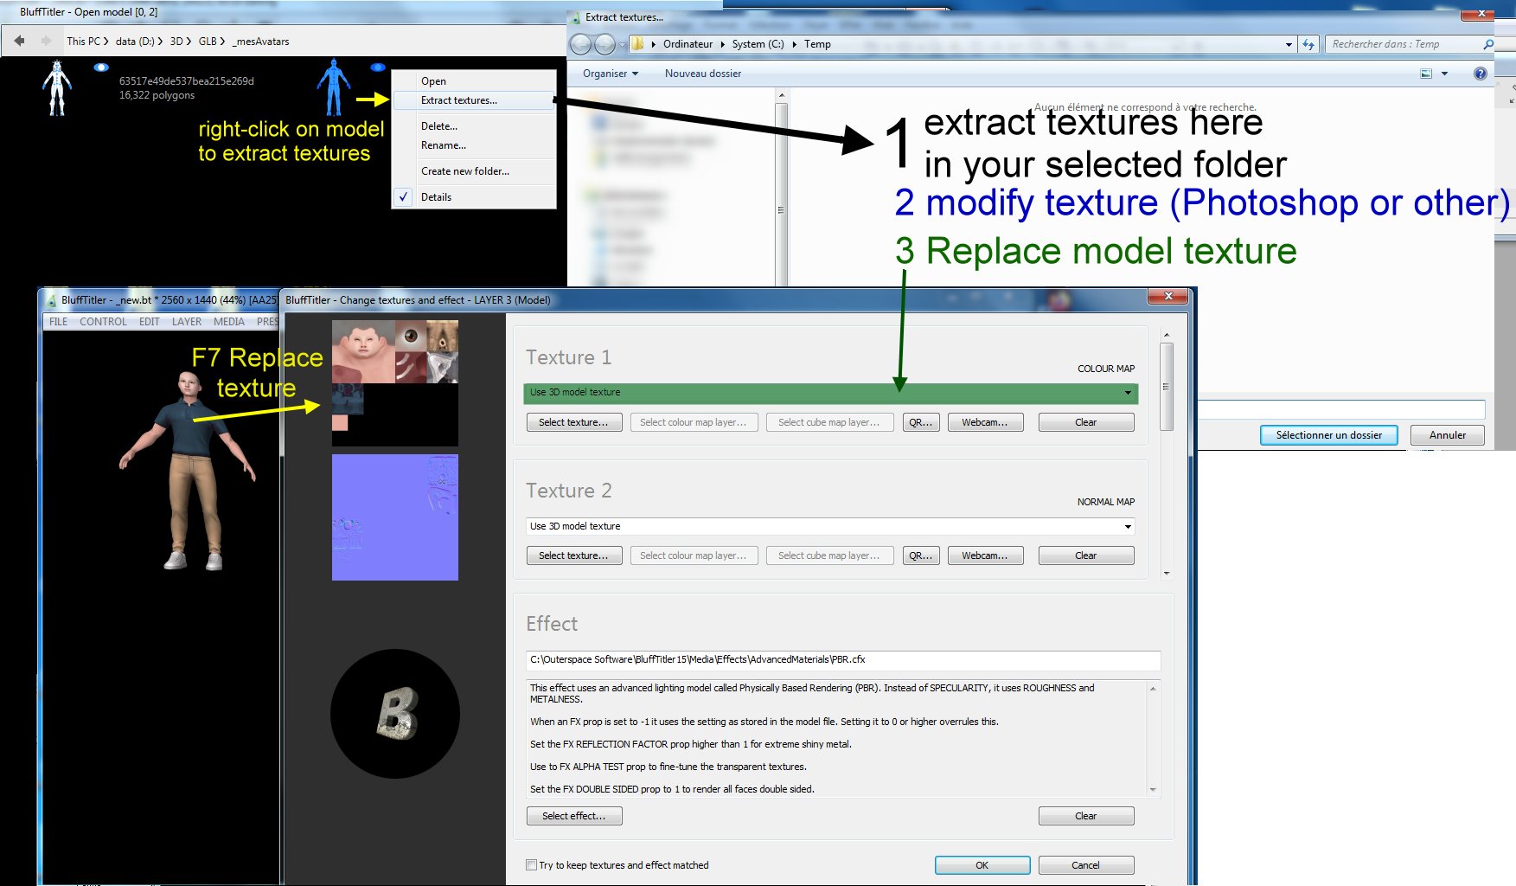Screen dimensions: 1516x886
Task: Click the PBR effect preview sphere
Action: point(395,714)
